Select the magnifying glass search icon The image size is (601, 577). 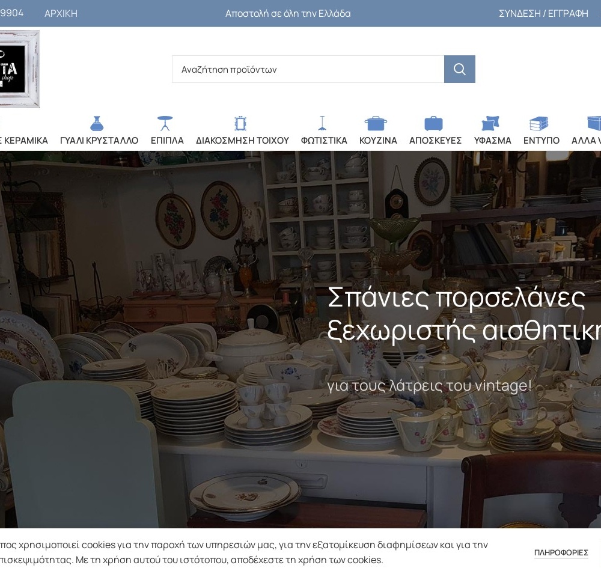(x=459, y=69)
